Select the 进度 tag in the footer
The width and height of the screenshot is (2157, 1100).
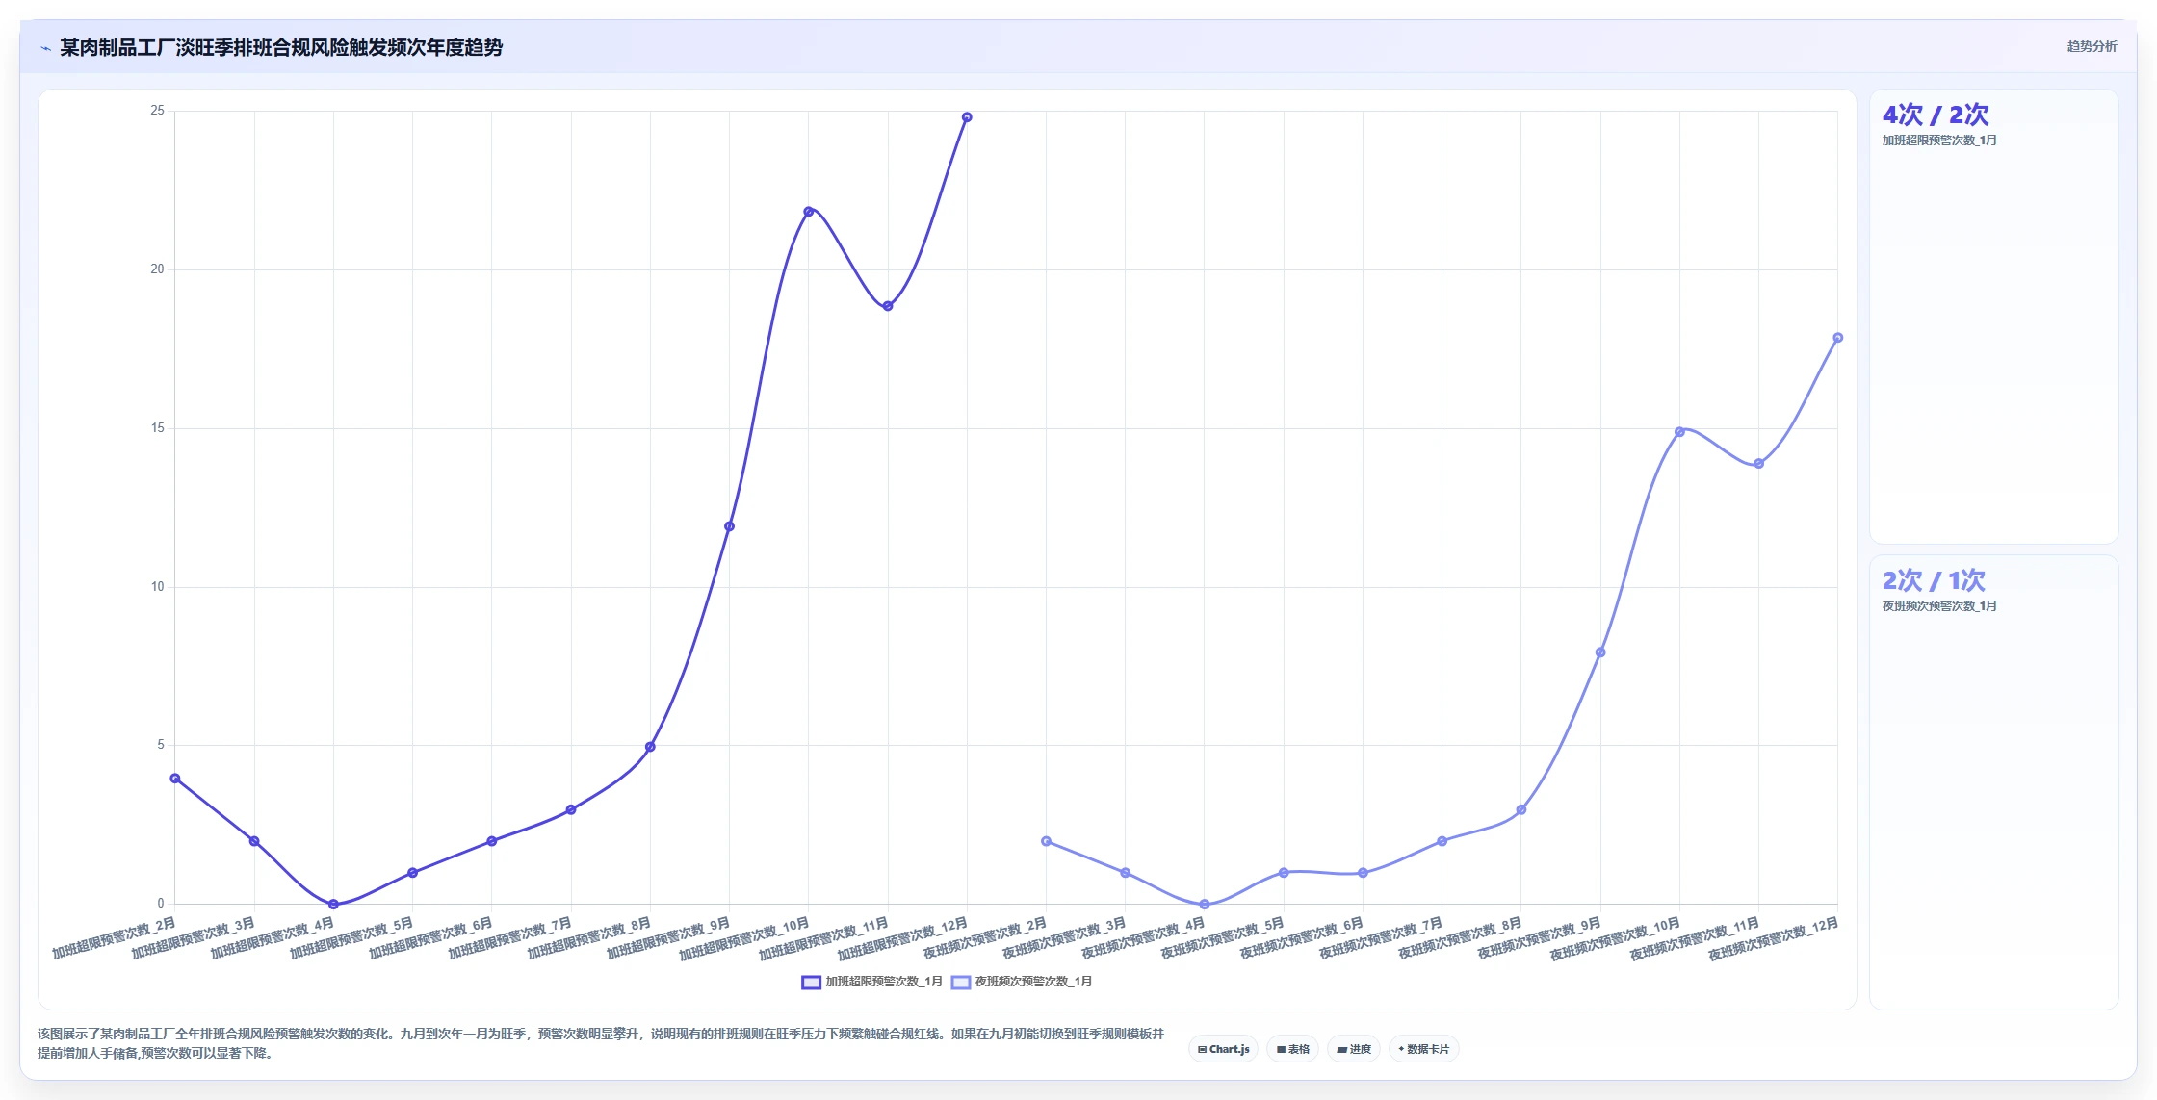(x=1353, y=1049)
